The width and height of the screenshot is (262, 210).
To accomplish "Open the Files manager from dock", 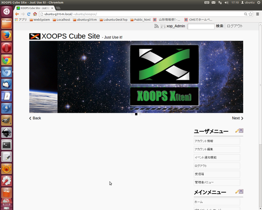I will (x=7, y=24).
